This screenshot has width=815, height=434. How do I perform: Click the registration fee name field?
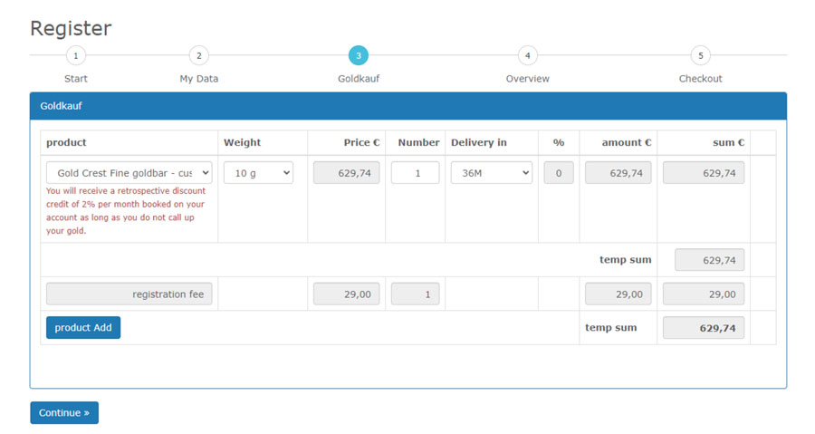coord(129,294)
